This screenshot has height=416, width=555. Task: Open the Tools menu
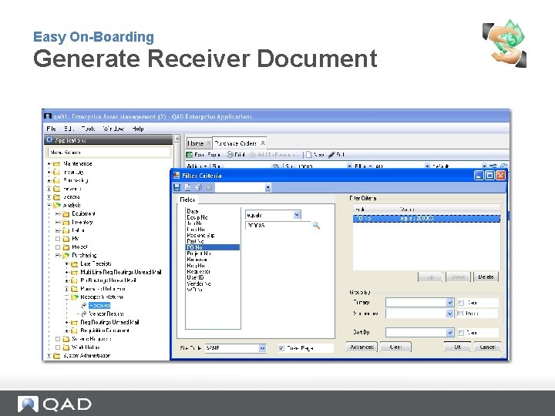[x=88, y=129]
